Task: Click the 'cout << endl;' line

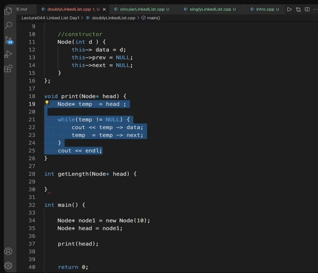Action: click(x=80, y=150)
